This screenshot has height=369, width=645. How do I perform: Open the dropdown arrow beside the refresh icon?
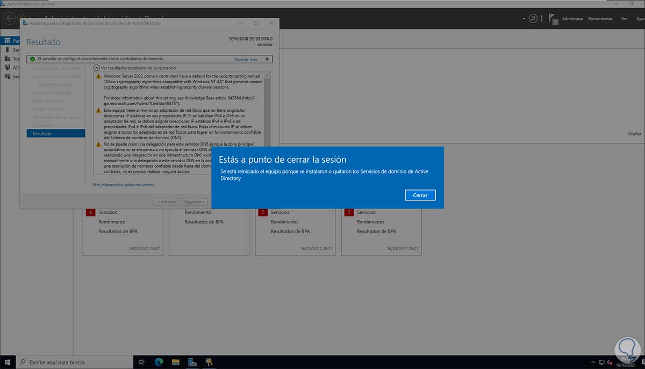[x=524, y=19]
